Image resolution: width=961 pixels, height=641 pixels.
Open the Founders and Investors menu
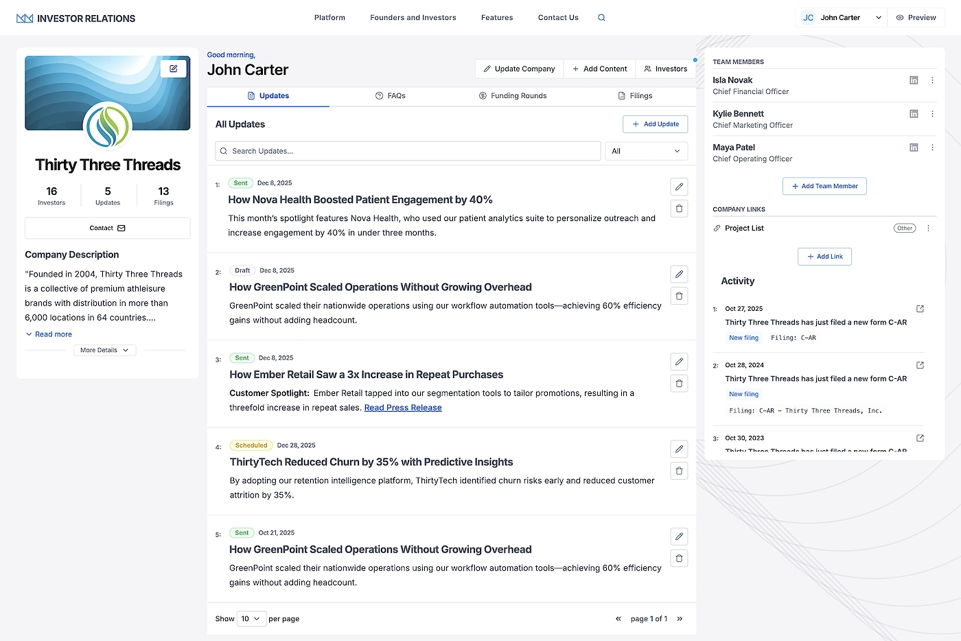coord(413,17)
